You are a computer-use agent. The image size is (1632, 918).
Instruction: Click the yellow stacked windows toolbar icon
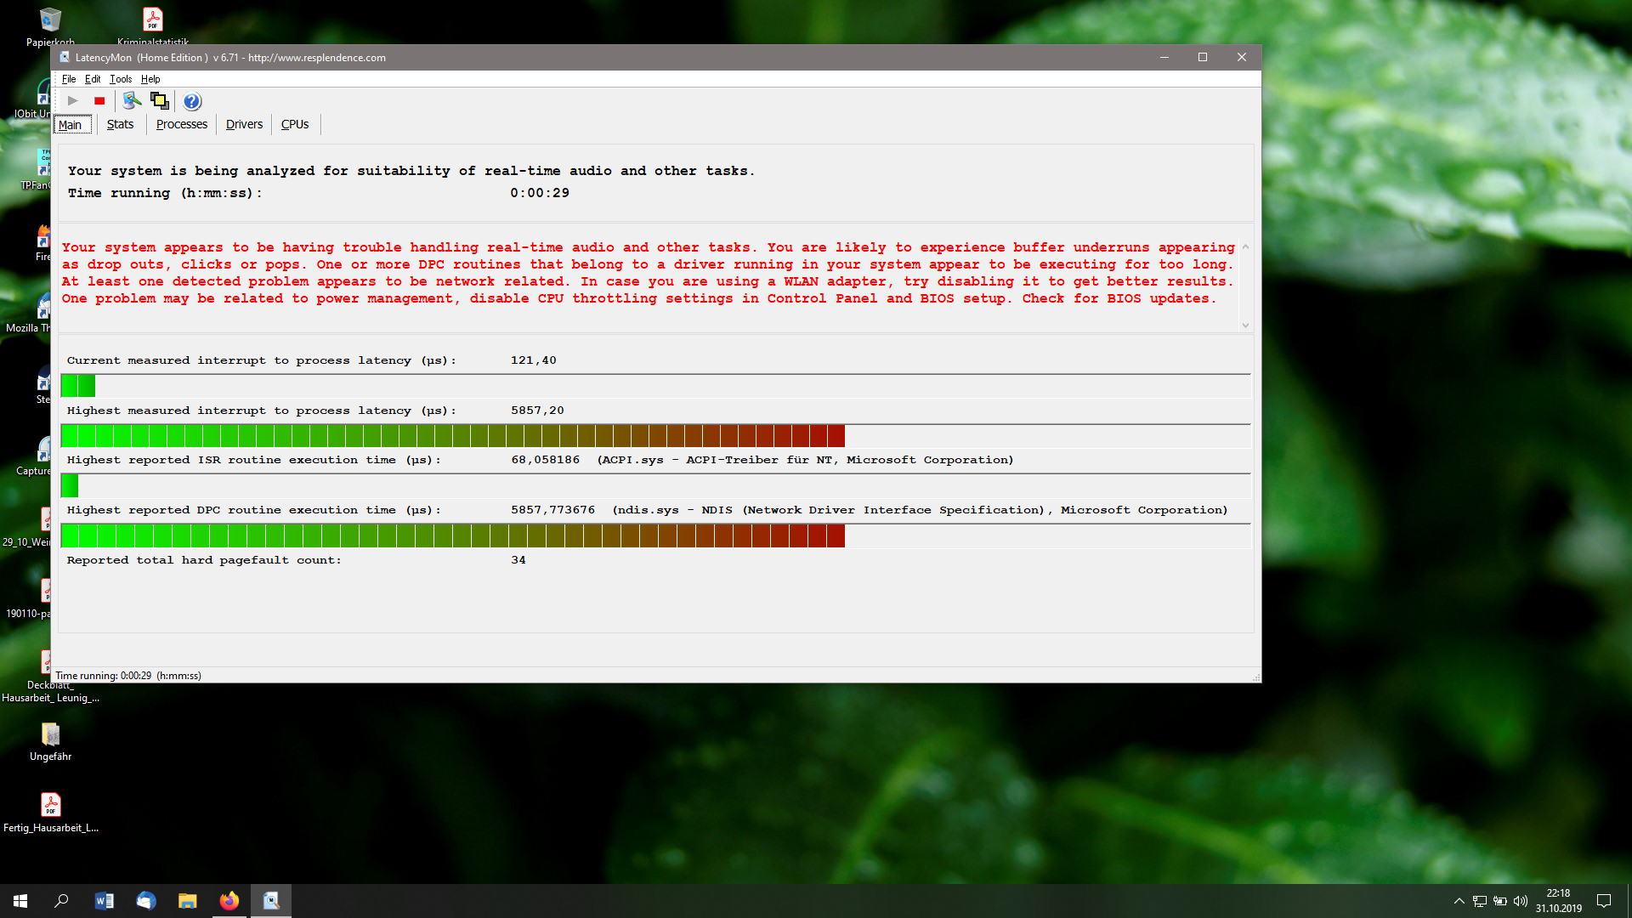[160, 101]
